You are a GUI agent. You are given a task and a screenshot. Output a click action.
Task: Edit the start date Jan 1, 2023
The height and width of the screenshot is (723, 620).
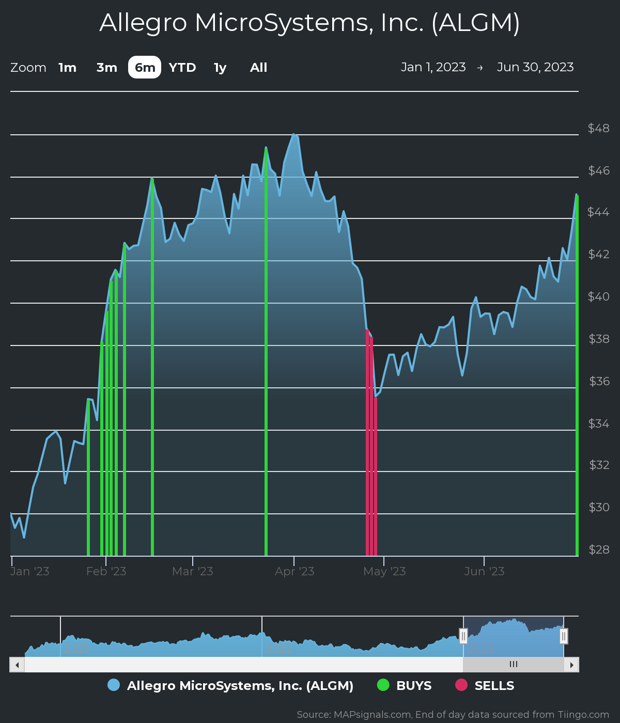[433, 67]
